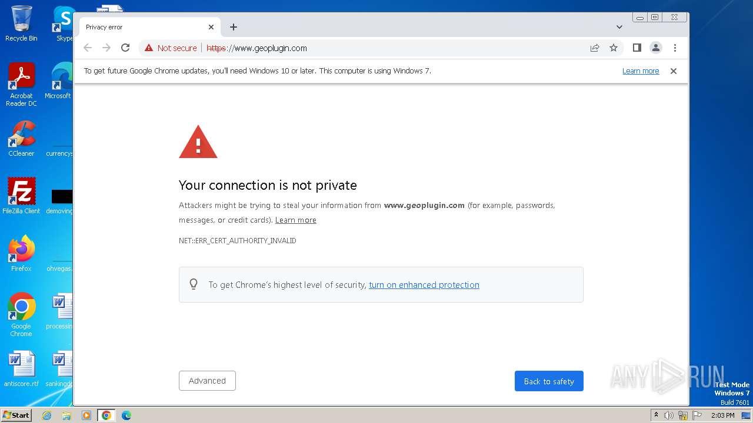Open the Firefox desktop shortcut
Screen dimensions: 753x423
tap(21, 253)
